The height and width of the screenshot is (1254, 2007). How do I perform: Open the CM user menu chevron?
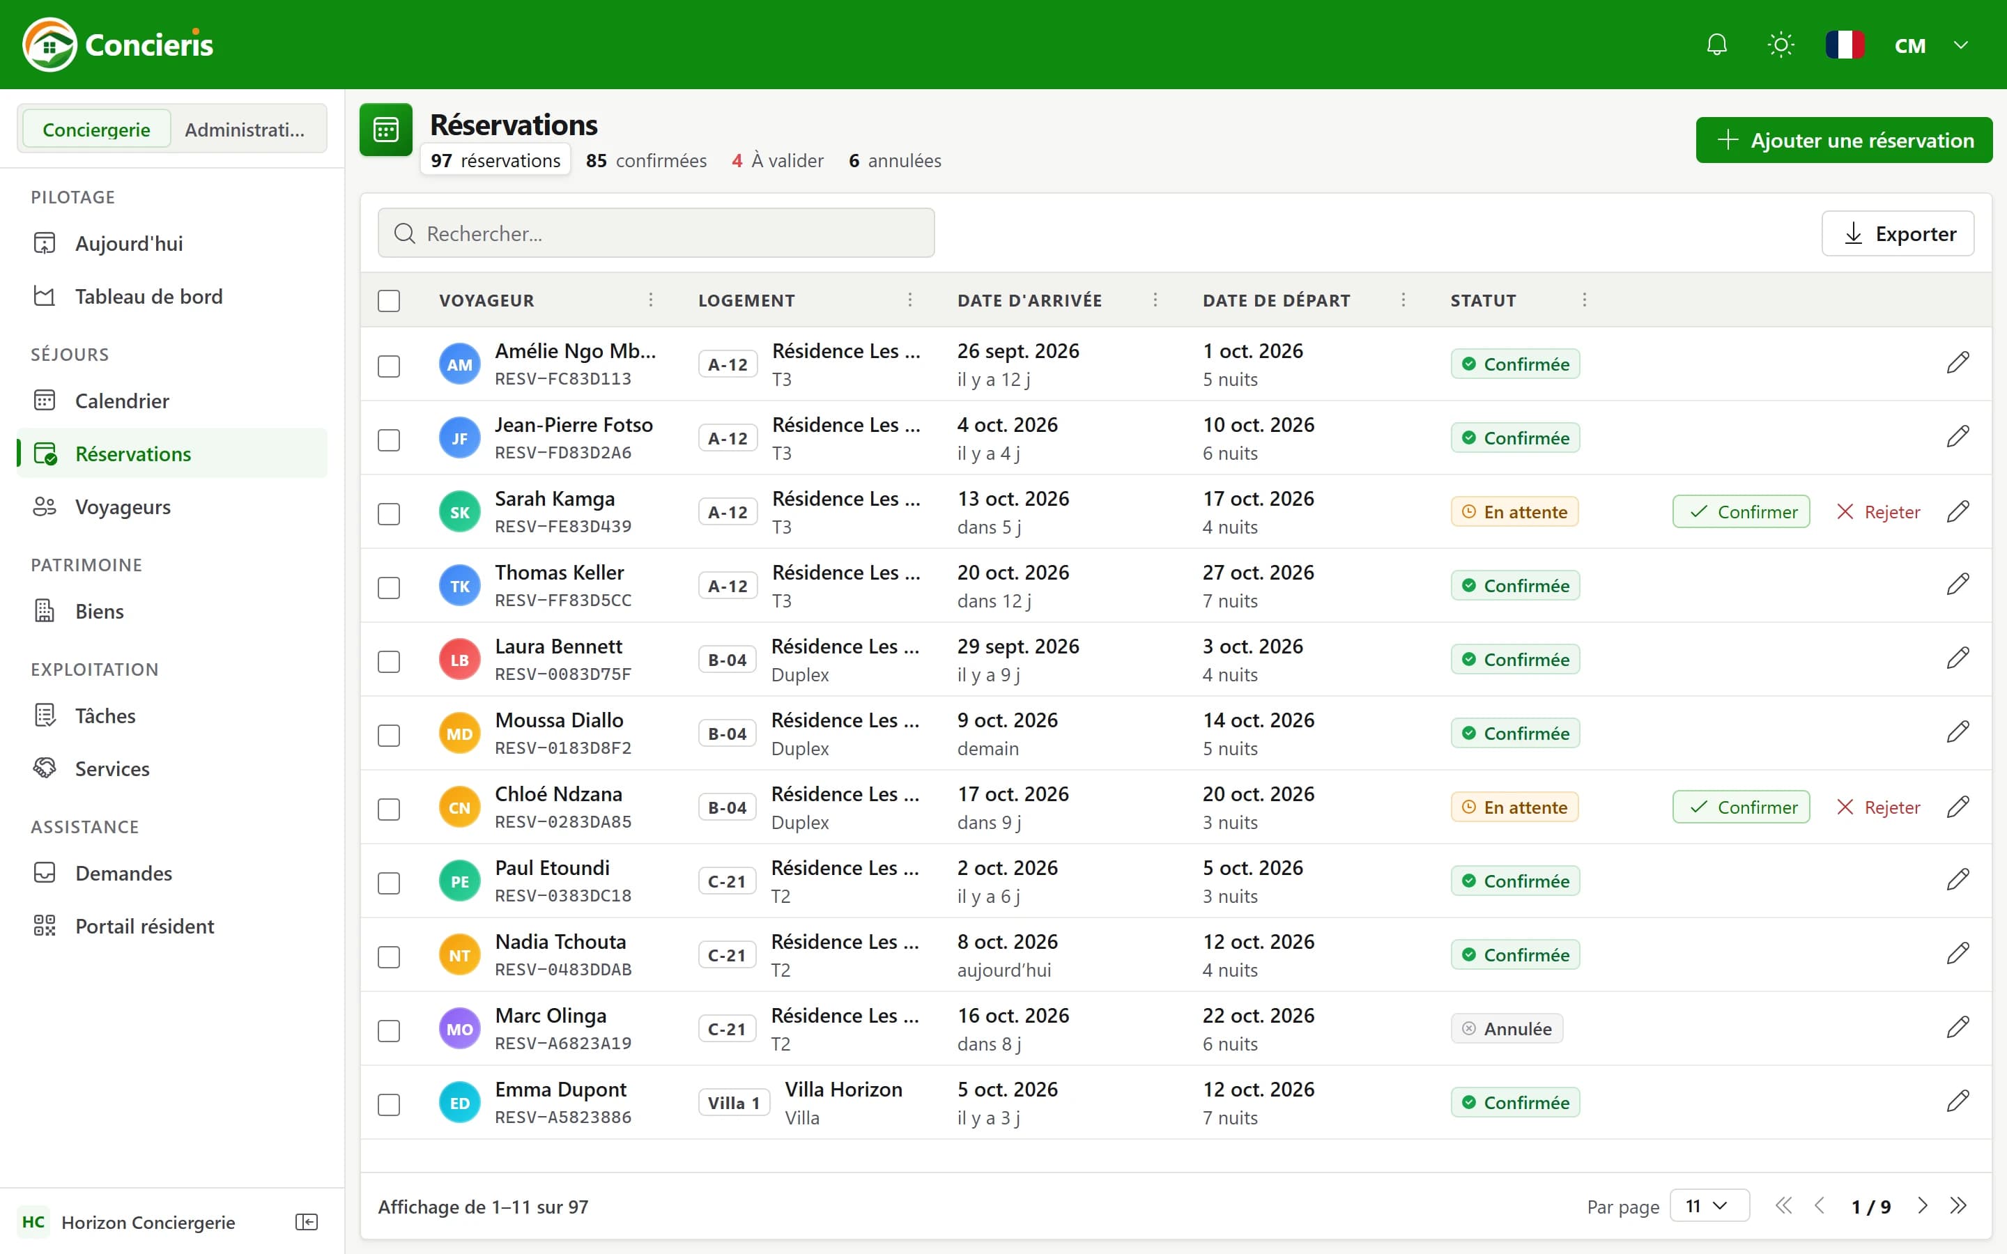pyautogui.click(x=1960, y=45)
